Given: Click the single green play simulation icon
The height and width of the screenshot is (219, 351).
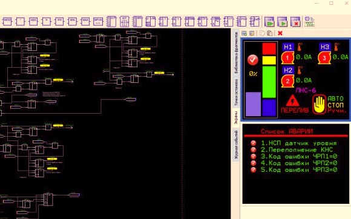Looking at the screenshot, I should tap(283, 22).
